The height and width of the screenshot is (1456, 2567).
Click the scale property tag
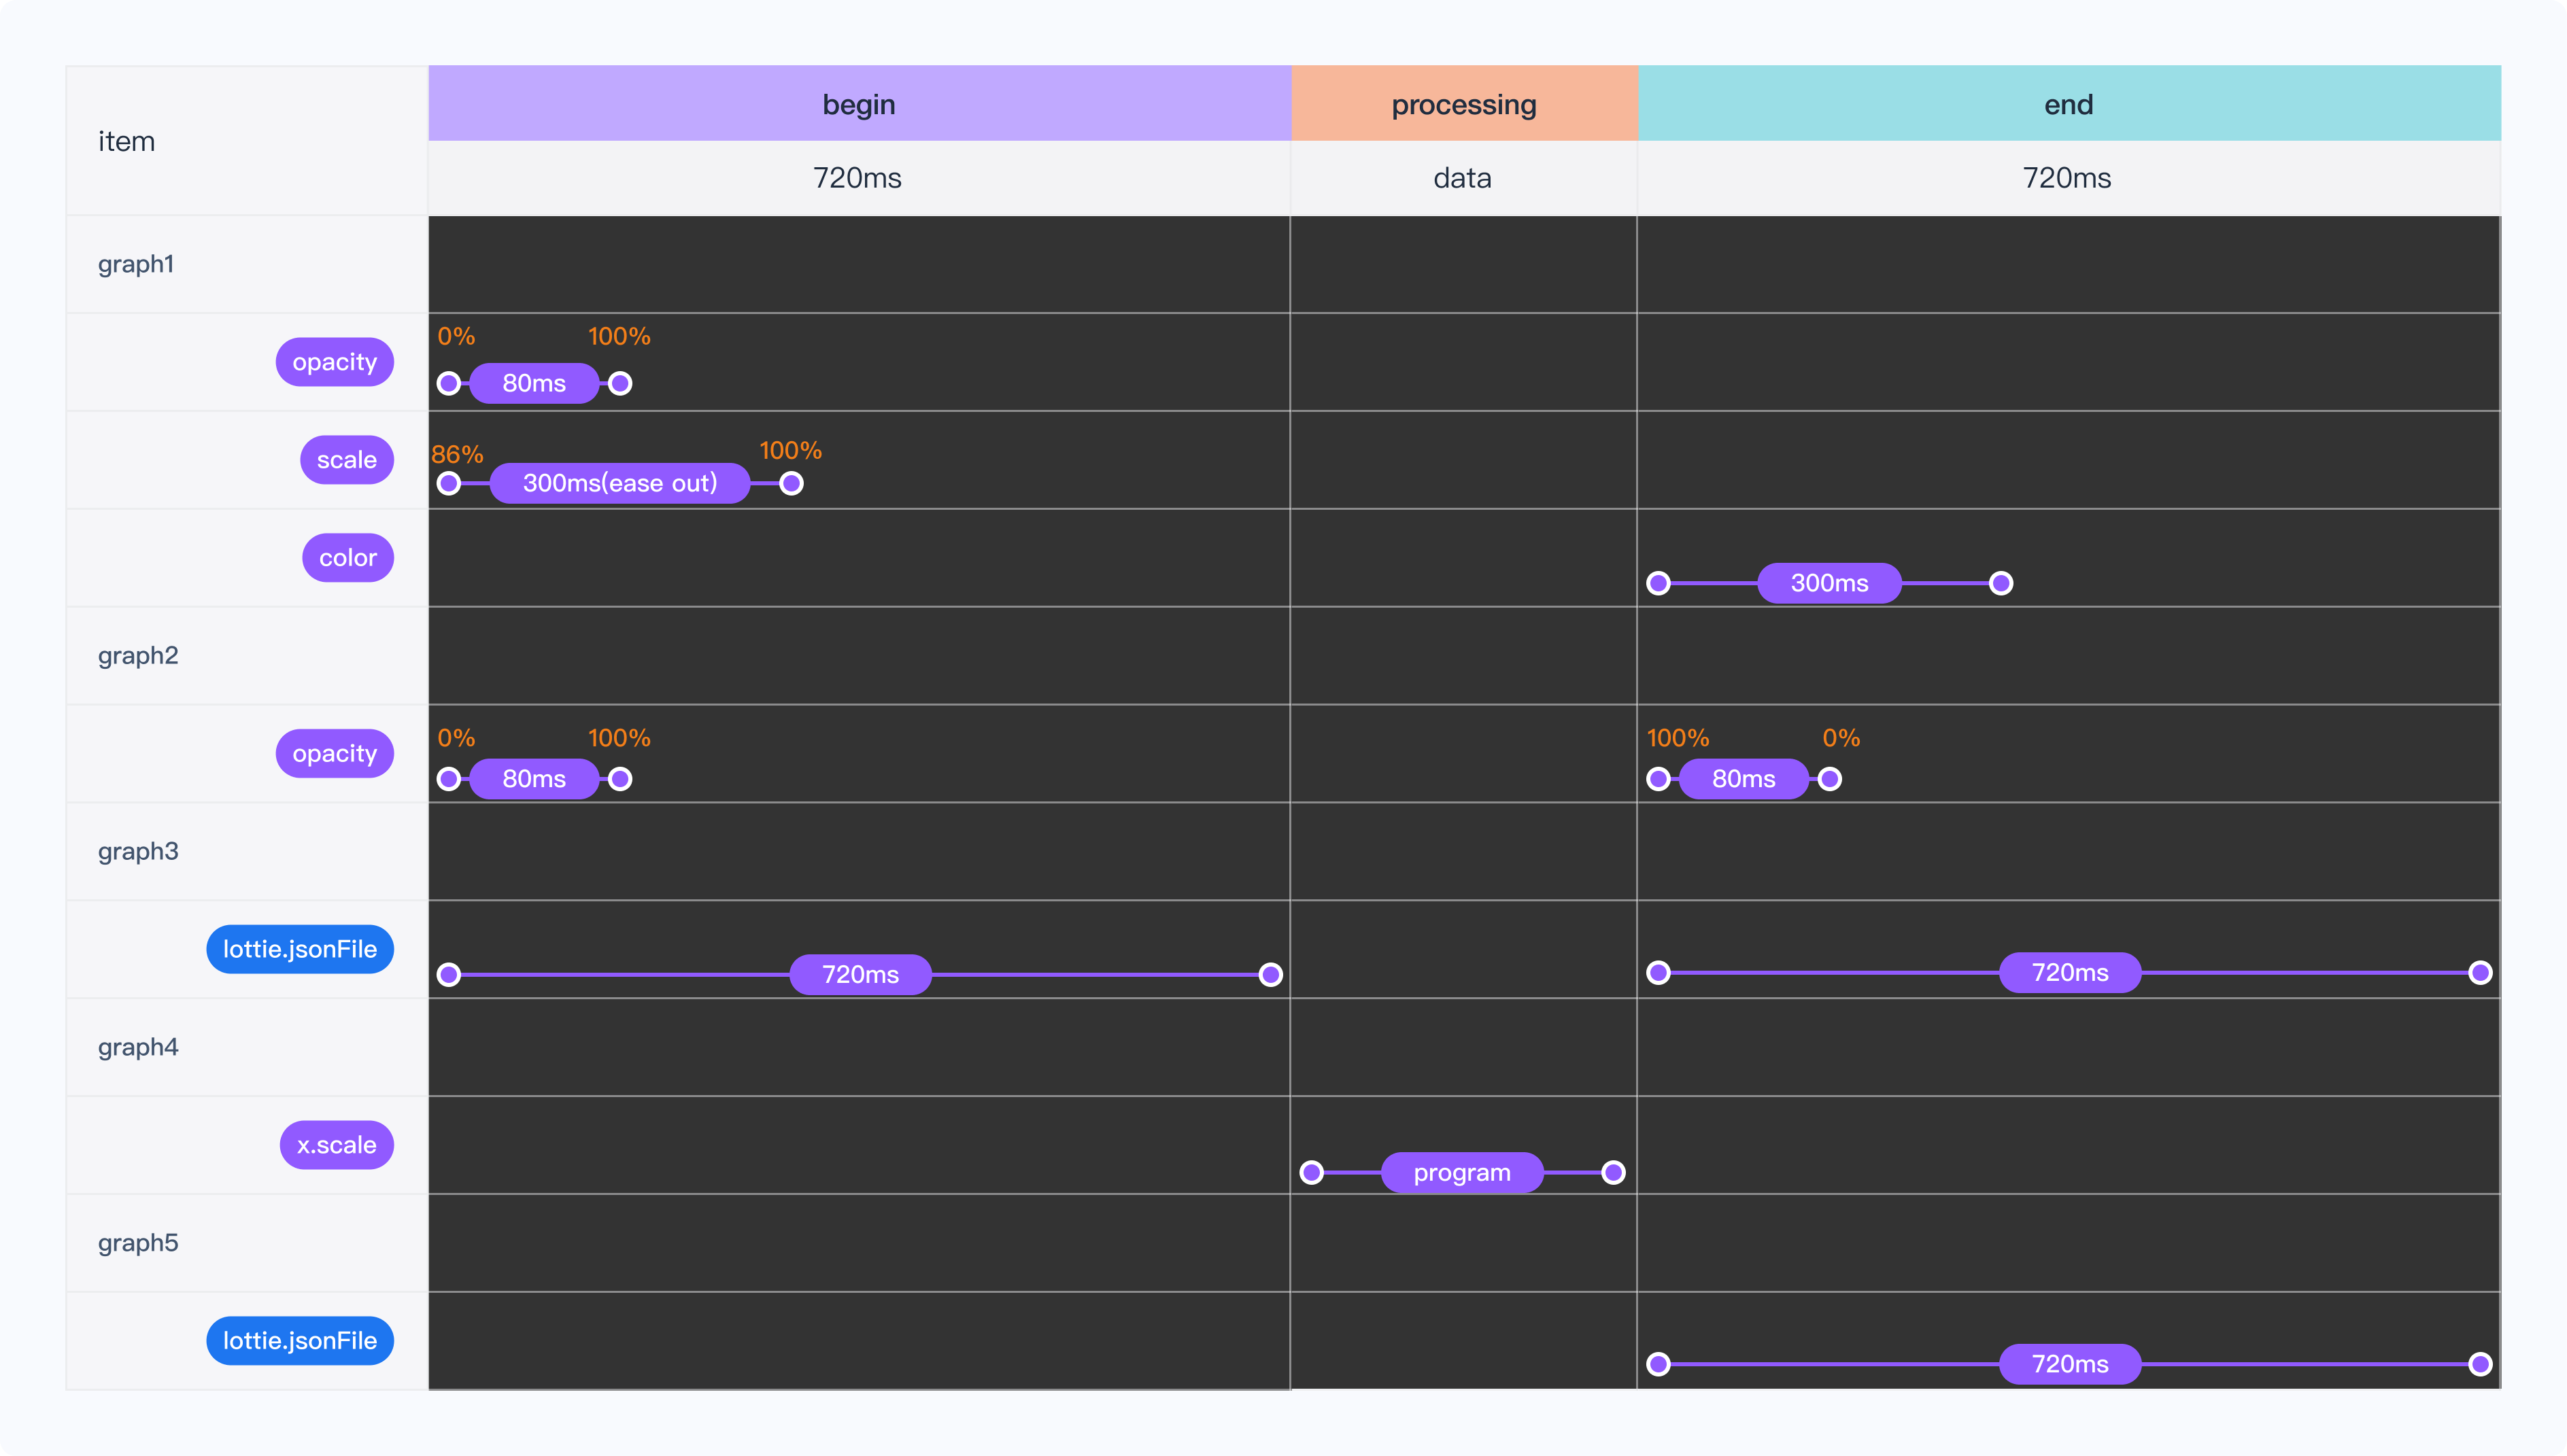346,460
